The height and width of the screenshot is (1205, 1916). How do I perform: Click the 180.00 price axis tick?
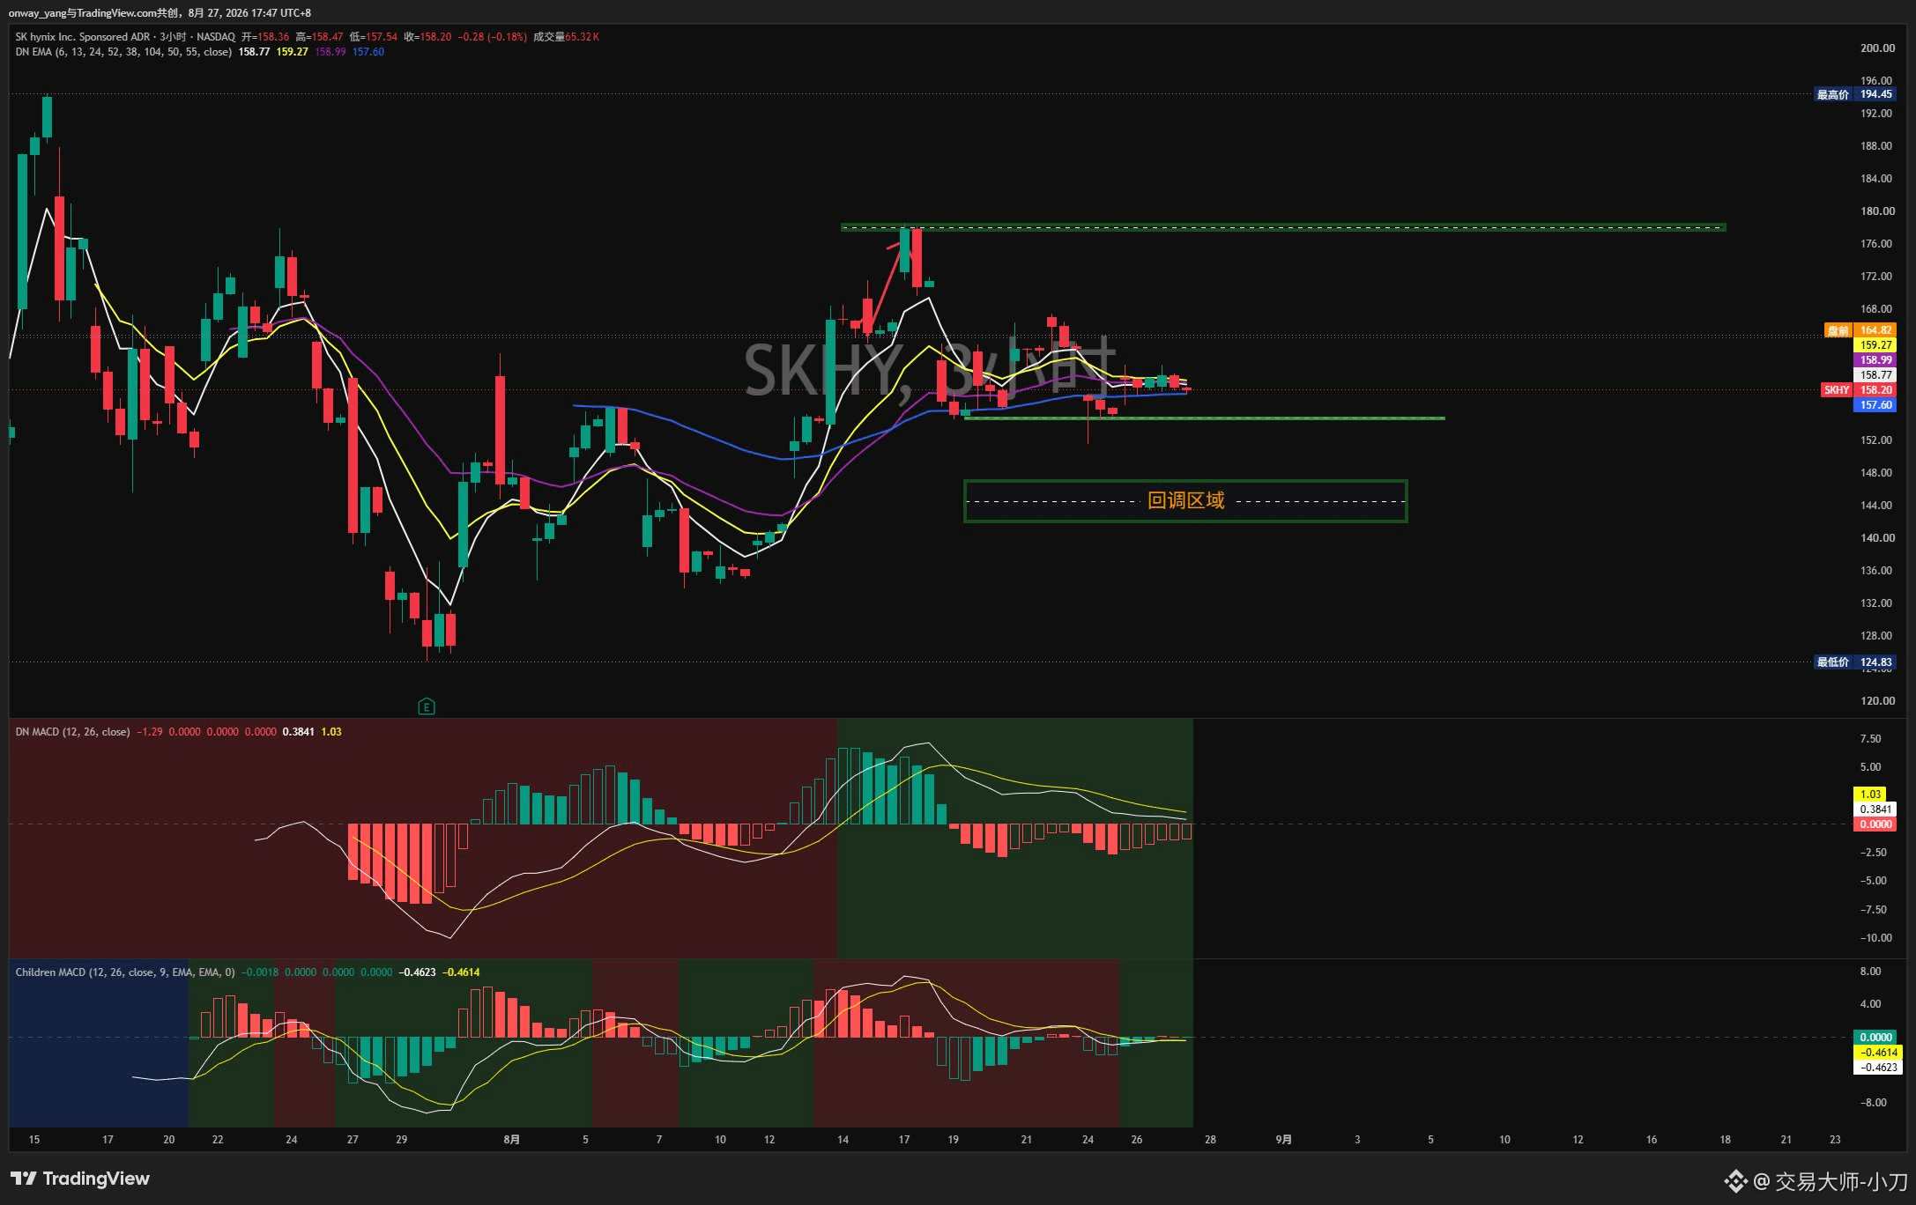[1877, 211]
